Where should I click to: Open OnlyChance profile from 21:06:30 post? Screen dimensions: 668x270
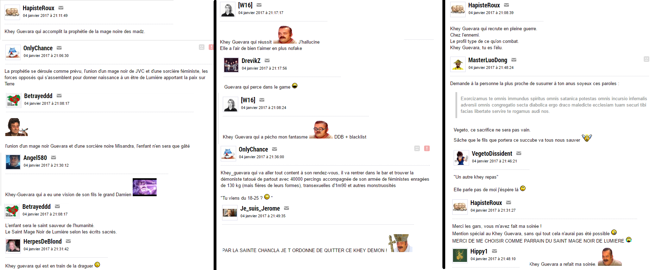(x=38, y=48)
